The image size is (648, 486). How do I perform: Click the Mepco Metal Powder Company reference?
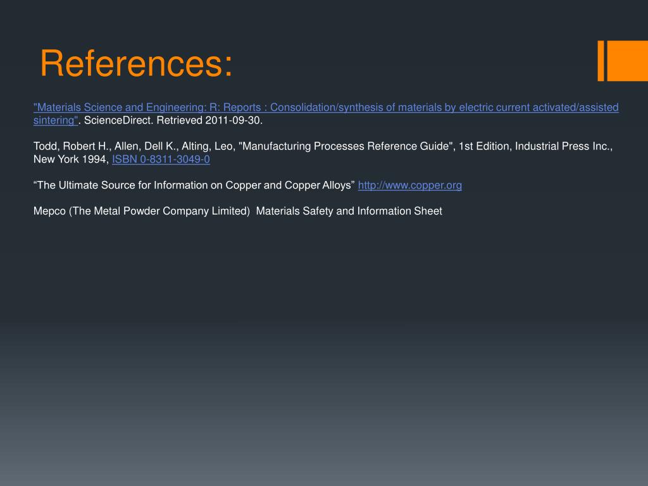(x=238, y=211)
